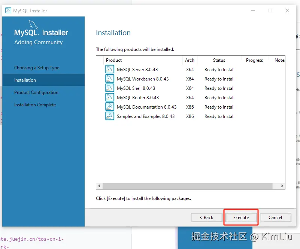Click the MySQL Documentation 8.0.43 product icon
The image size is (300, 249).
pyautogui.click(x=110, y=107)
